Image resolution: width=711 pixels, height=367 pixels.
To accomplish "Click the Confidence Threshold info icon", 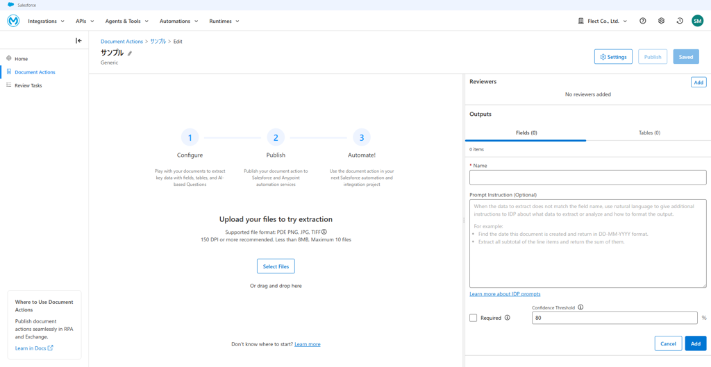I will pos(581,307).
